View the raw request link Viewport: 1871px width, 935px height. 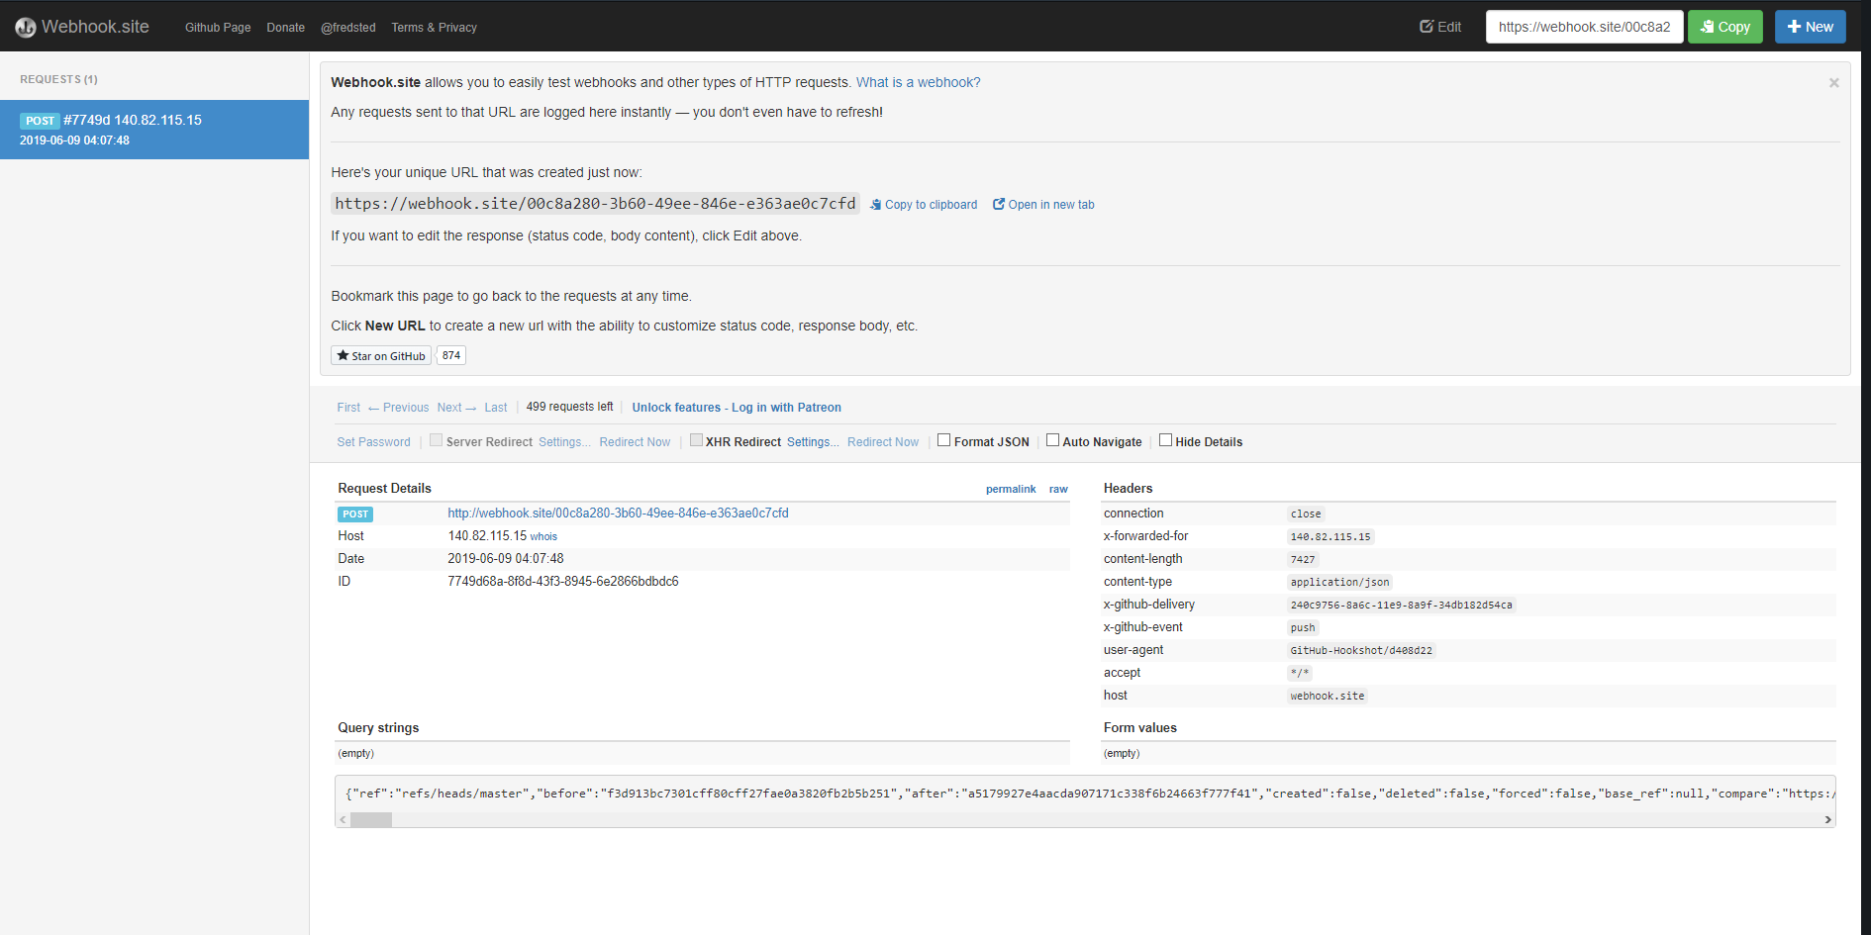[x=1058, y=489]
